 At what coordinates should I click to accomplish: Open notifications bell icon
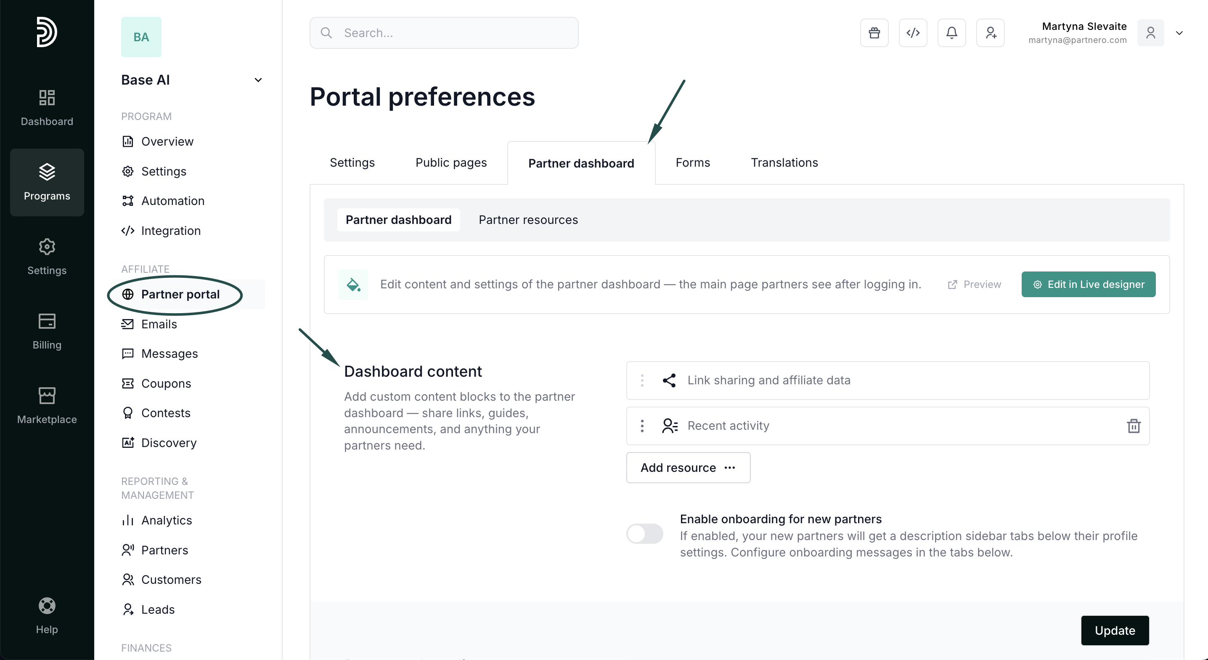coord(951,33)
